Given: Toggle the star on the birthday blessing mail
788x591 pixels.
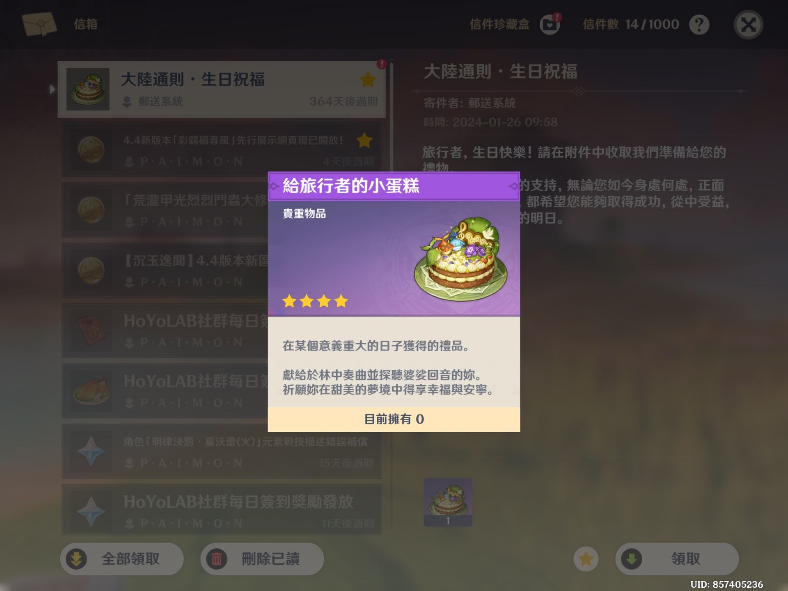Looking at the screenshot, I should (x=368, y=80).
